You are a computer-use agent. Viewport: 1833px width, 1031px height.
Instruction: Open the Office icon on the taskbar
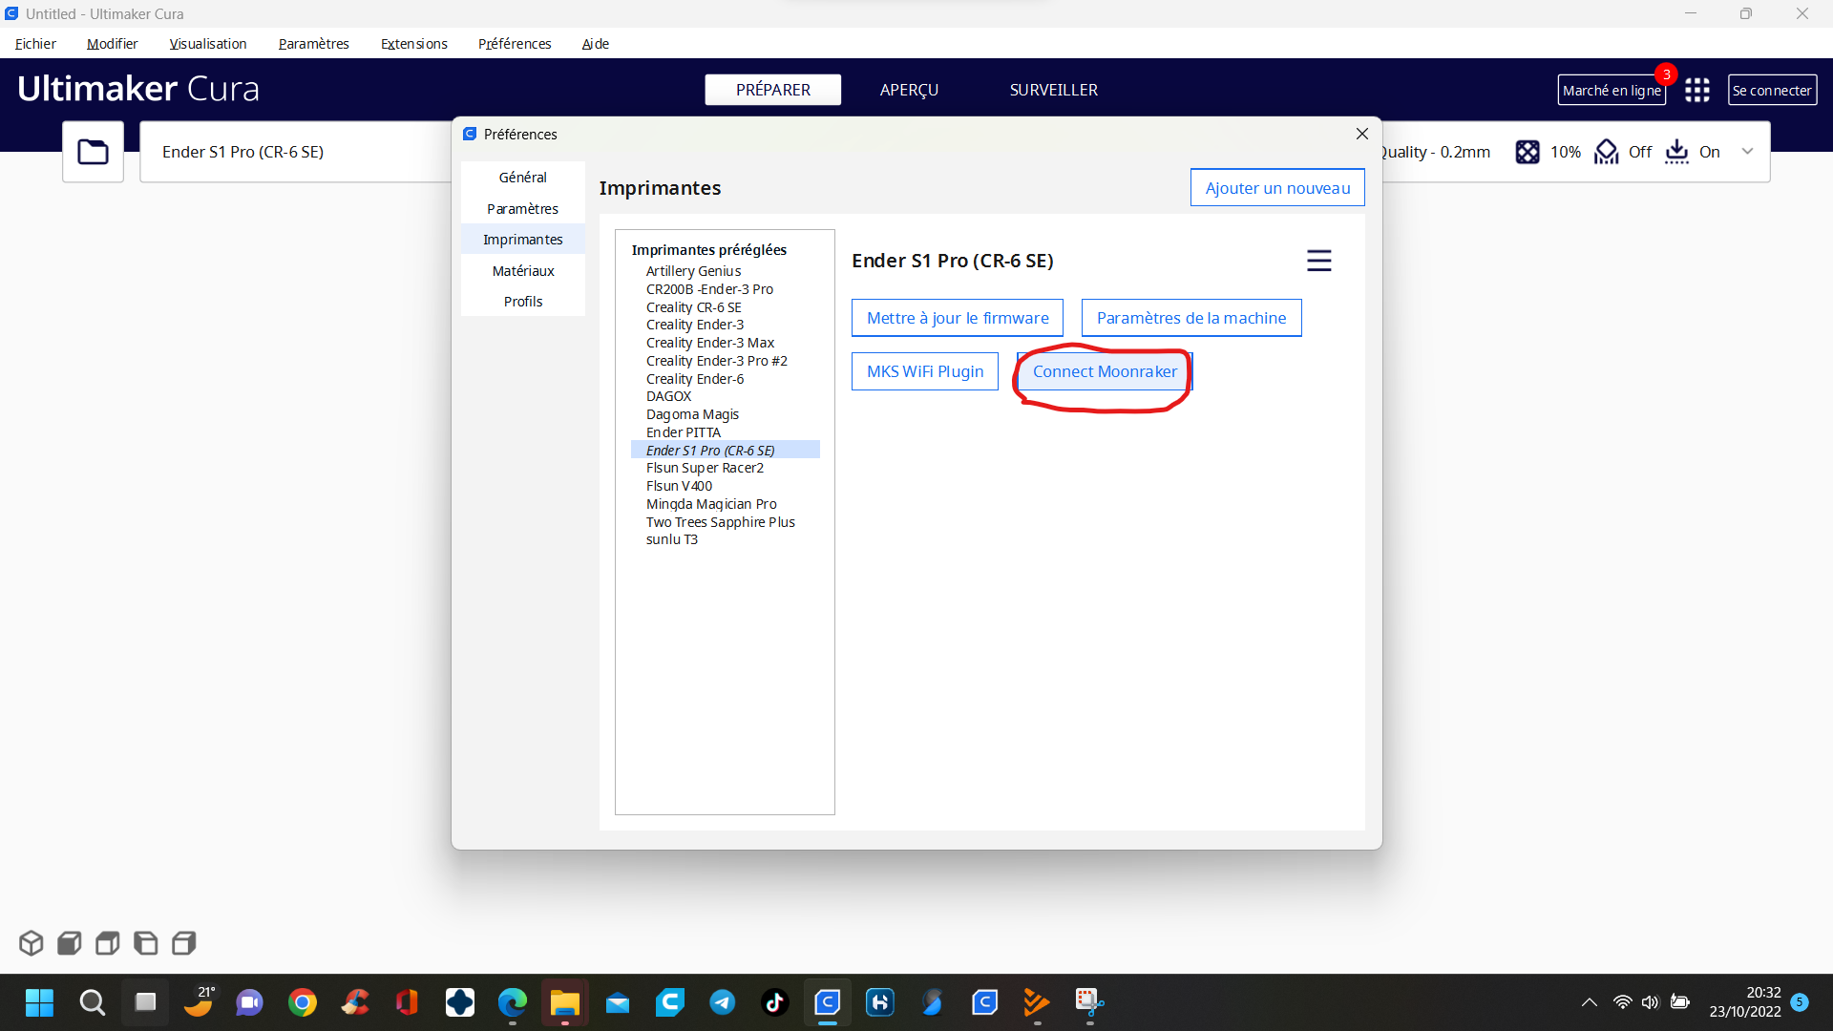[x=408, y=1002]
